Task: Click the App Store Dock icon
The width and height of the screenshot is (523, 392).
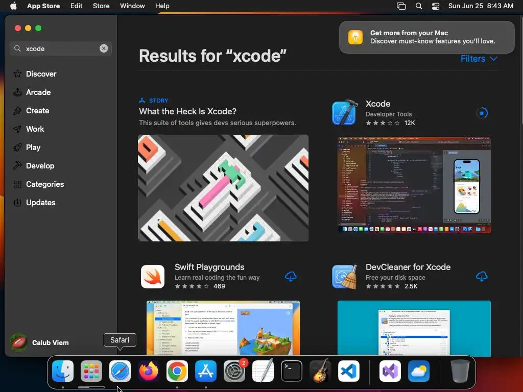Action: pyautogui.click(x=206, y=371)
